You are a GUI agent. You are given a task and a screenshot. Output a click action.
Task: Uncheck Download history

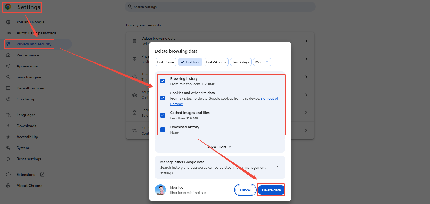163,129
